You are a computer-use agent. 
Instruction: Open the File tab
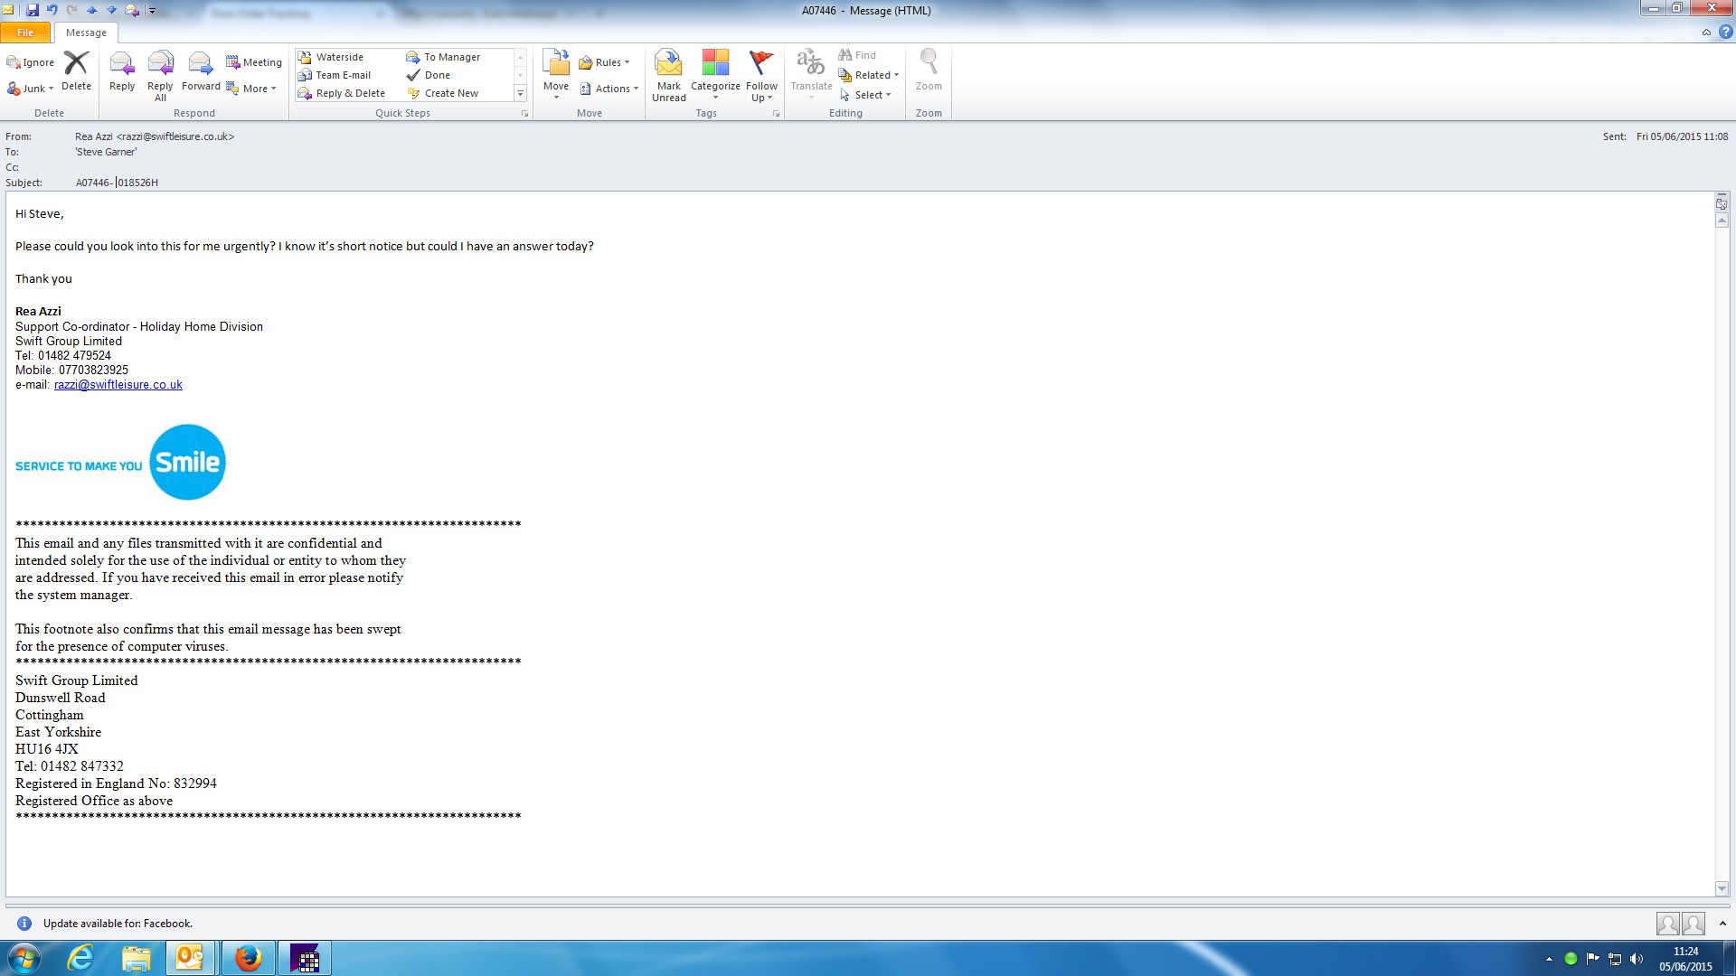click(x=25, y=33)
